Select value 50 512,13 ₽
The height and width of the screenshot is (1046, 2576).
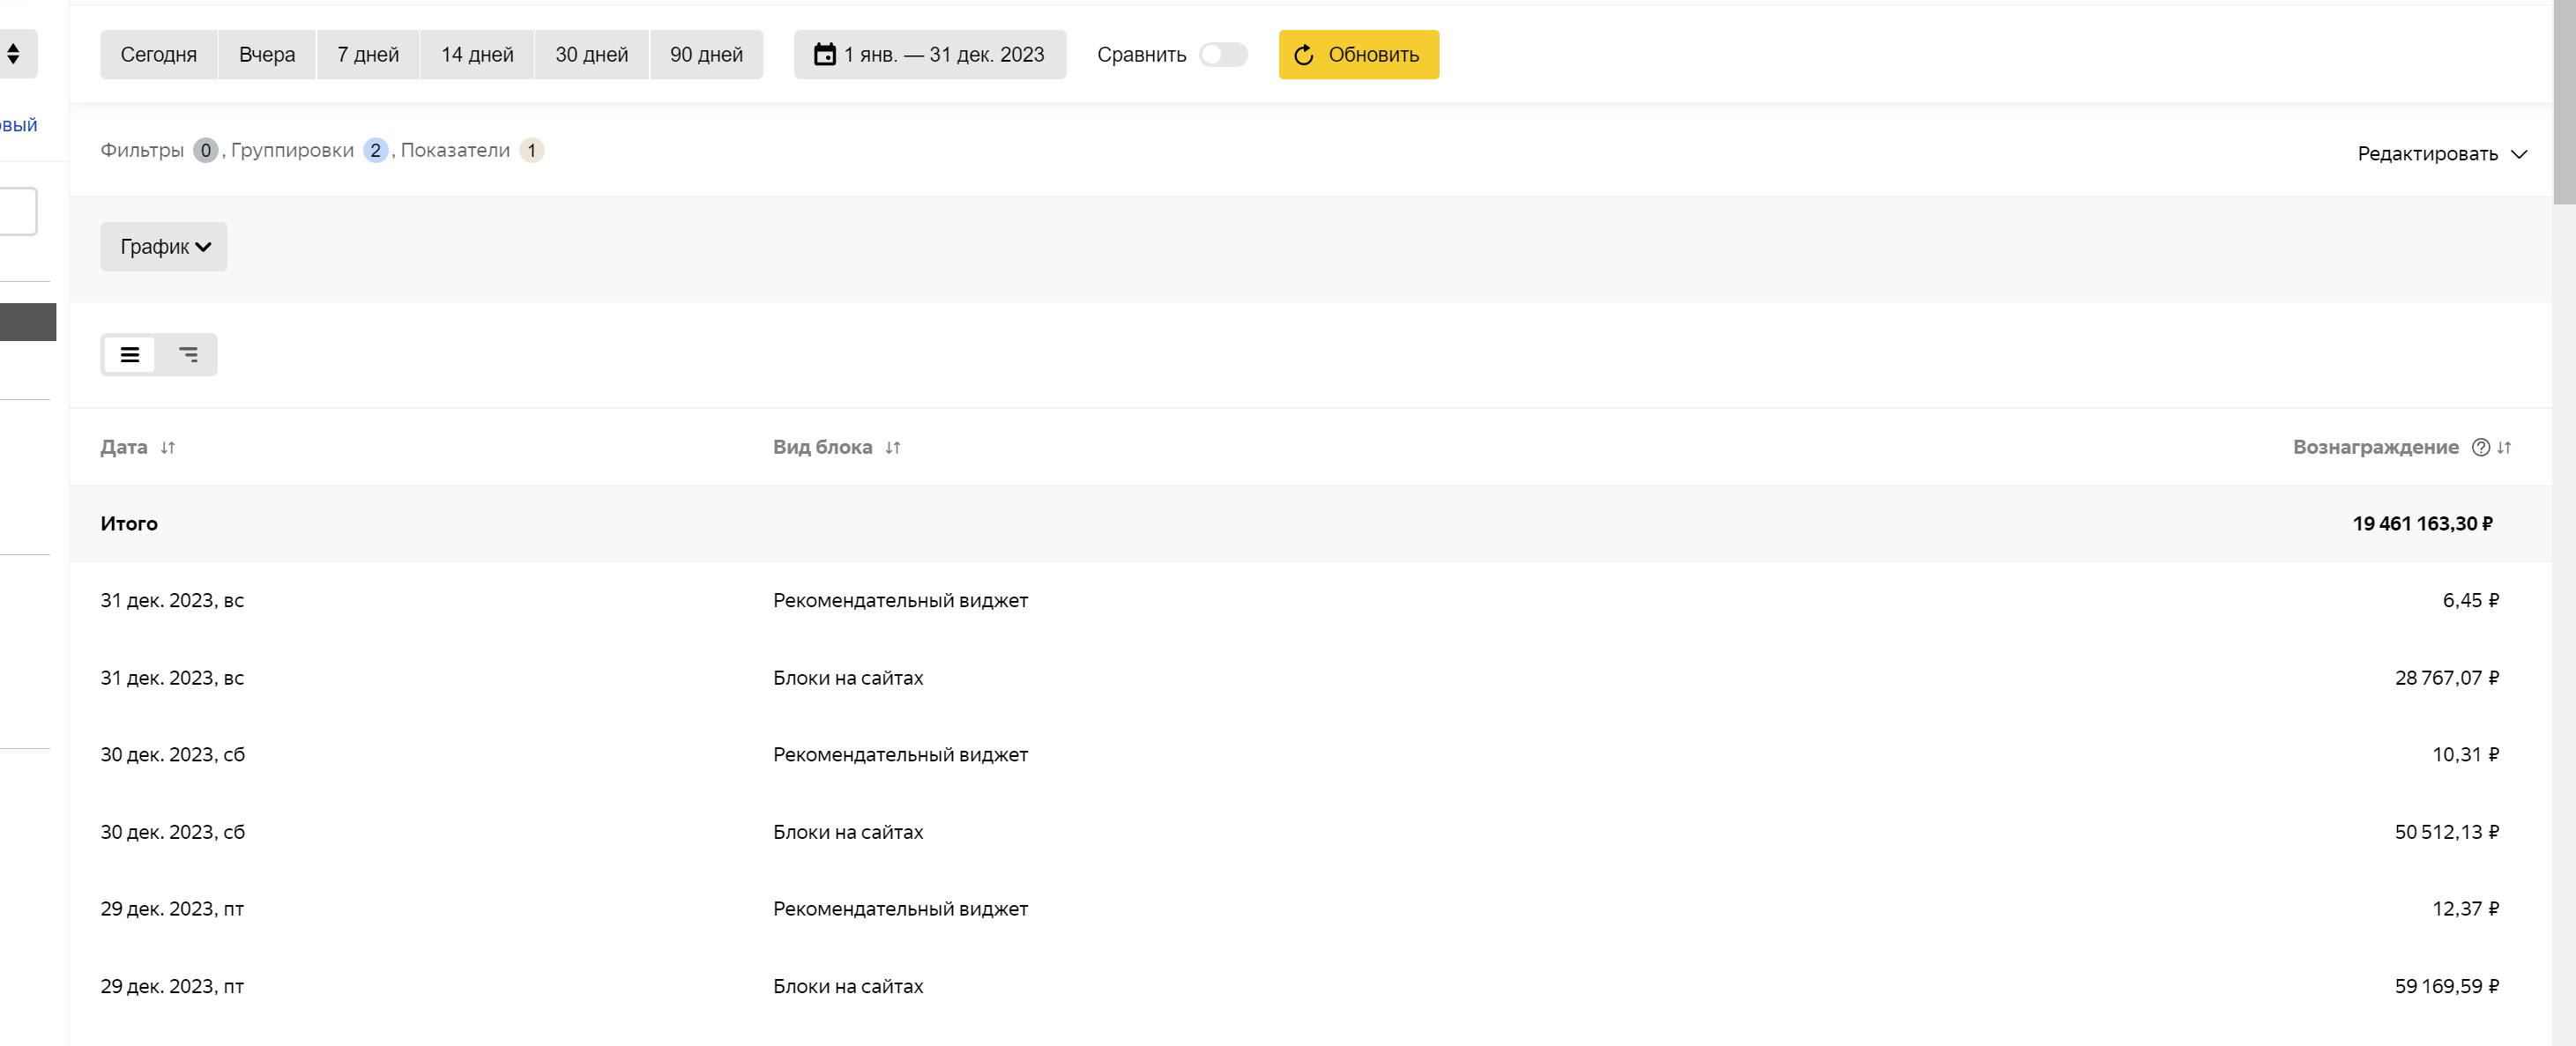(2446, 831)
